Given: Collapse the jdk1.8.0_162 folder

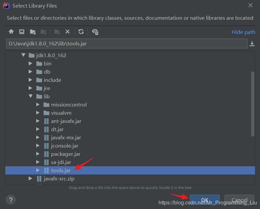Looking at the screenshot, I should 23,55.
